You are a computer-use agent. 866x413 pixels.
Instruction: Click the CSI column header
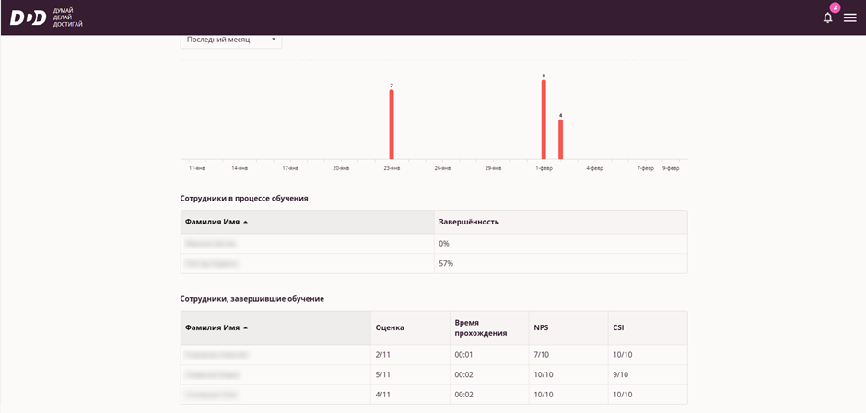tap(618, 327)
